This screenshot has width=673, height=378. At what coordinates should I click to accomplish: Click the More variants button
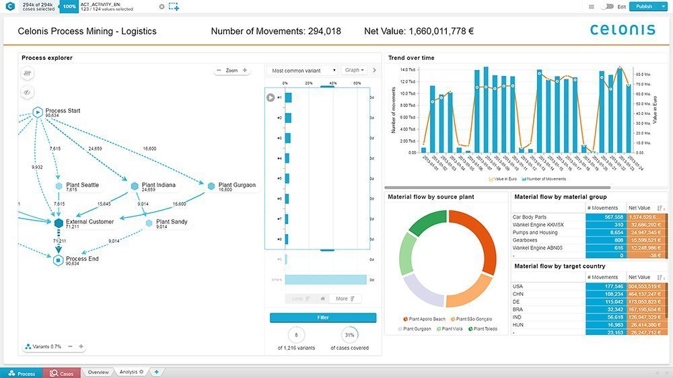(345, 299)
